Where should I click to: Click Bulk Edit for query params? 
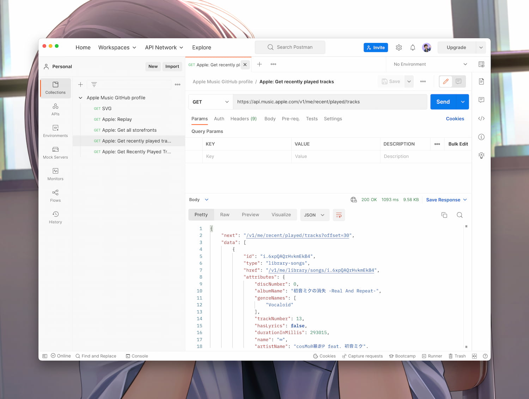tap(458, 144)
